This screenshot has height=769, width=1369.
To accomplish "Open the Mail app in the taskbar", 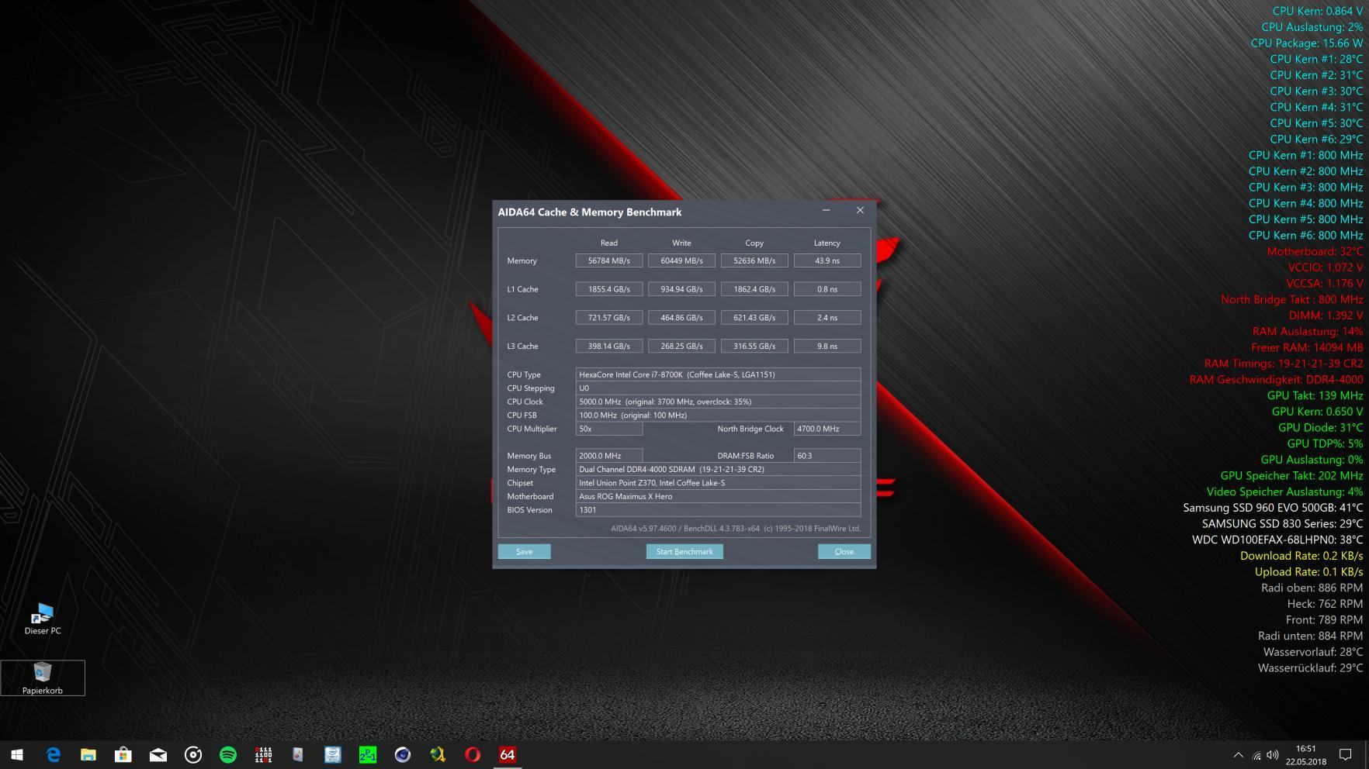I will [158, 754].
